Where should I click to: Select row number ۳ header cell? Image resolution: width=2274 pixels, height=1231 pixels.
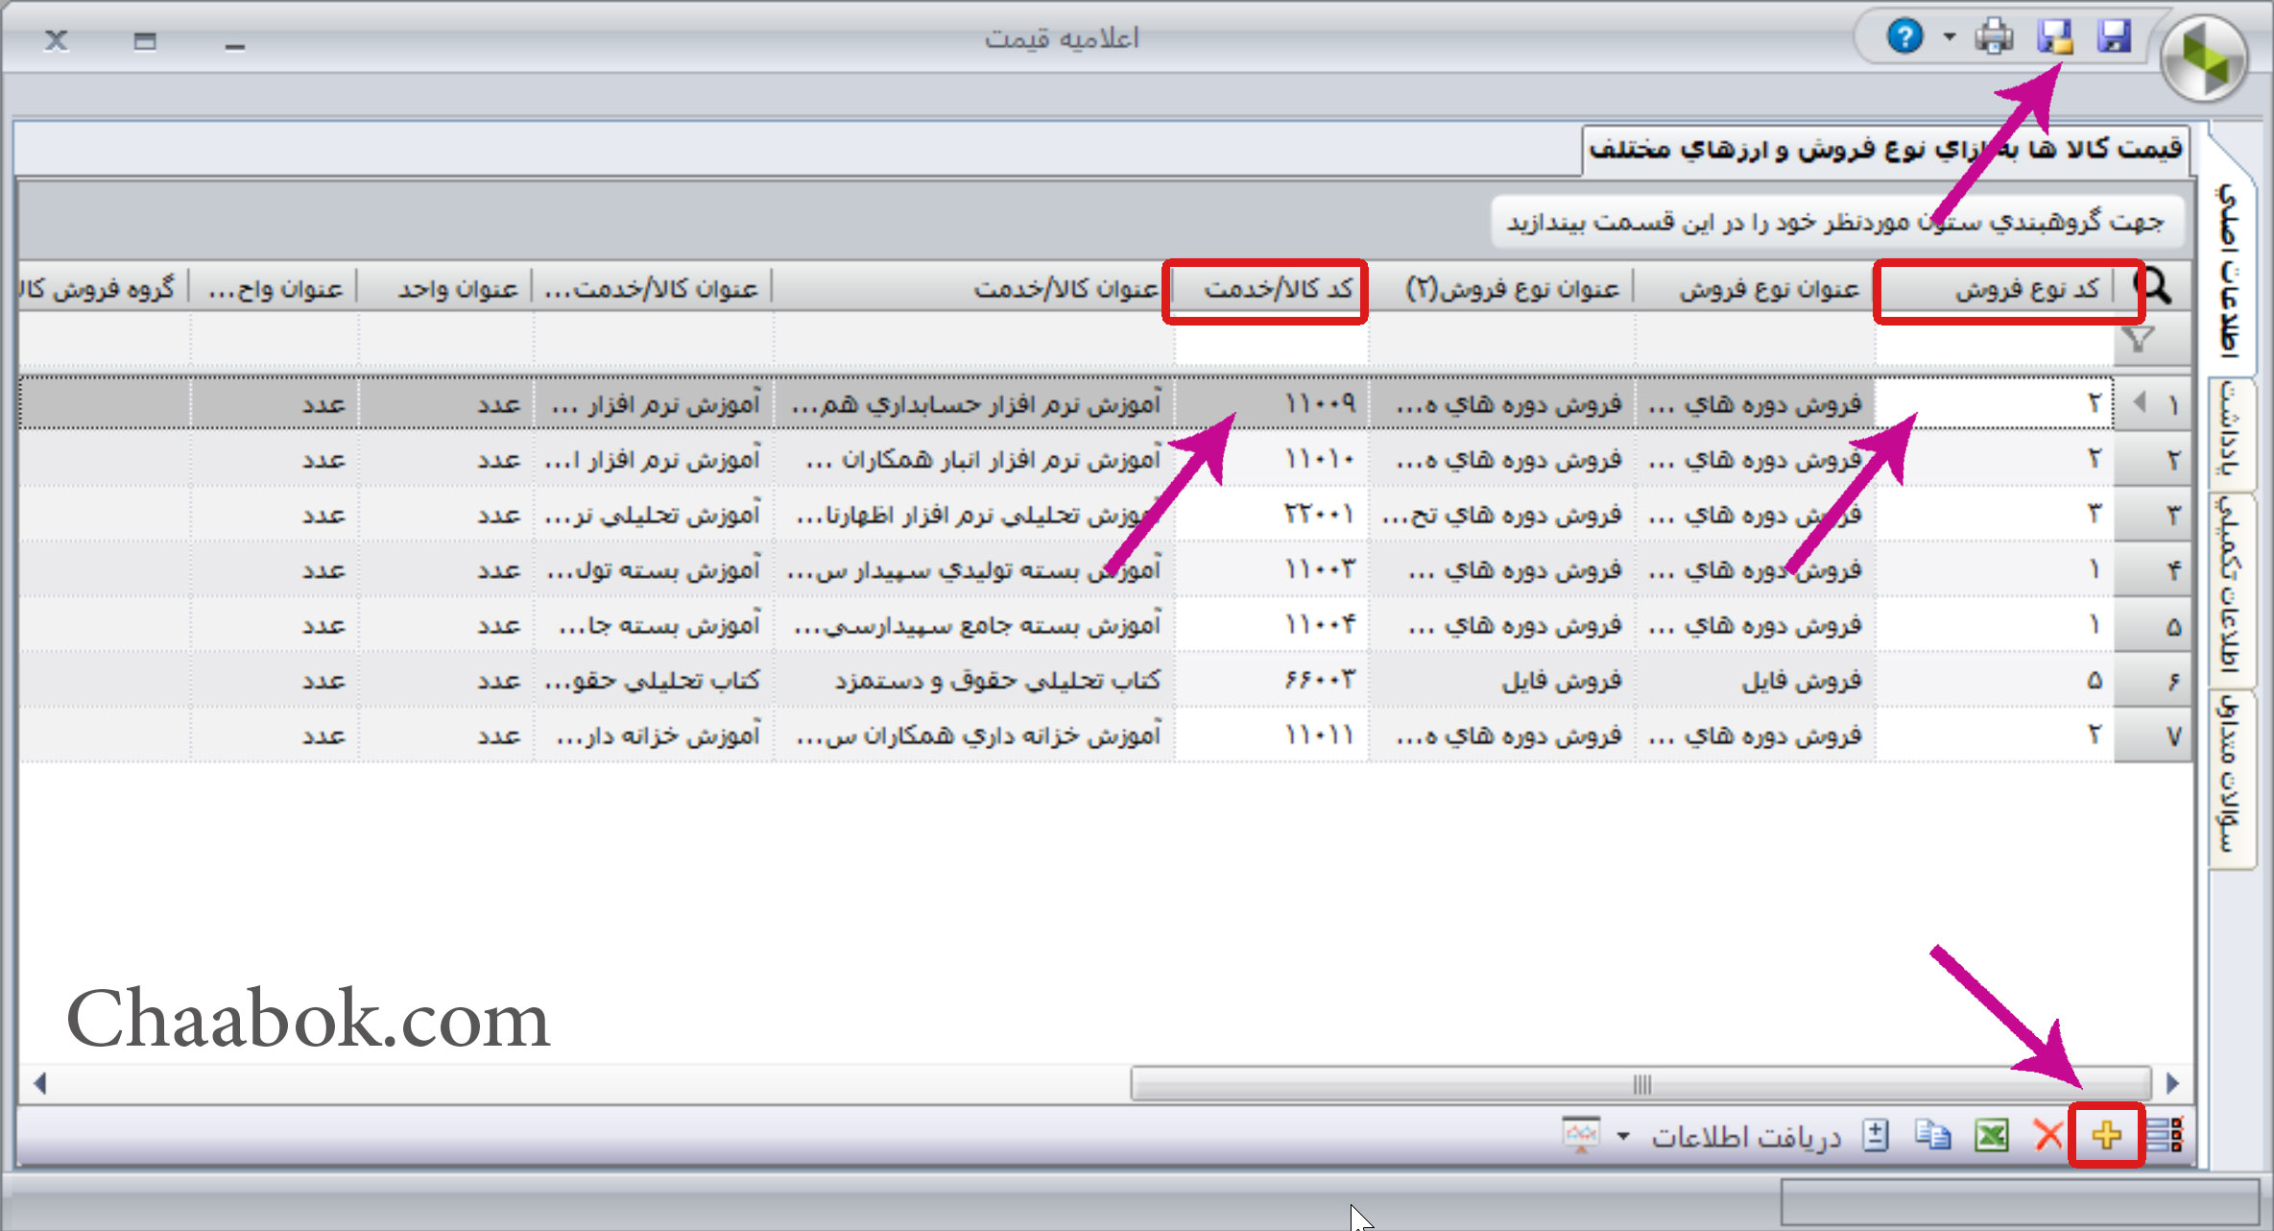(x=2154, y=515)
